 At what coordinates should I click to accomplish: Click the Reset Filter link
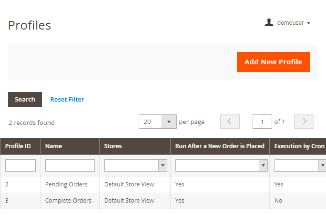67,99
